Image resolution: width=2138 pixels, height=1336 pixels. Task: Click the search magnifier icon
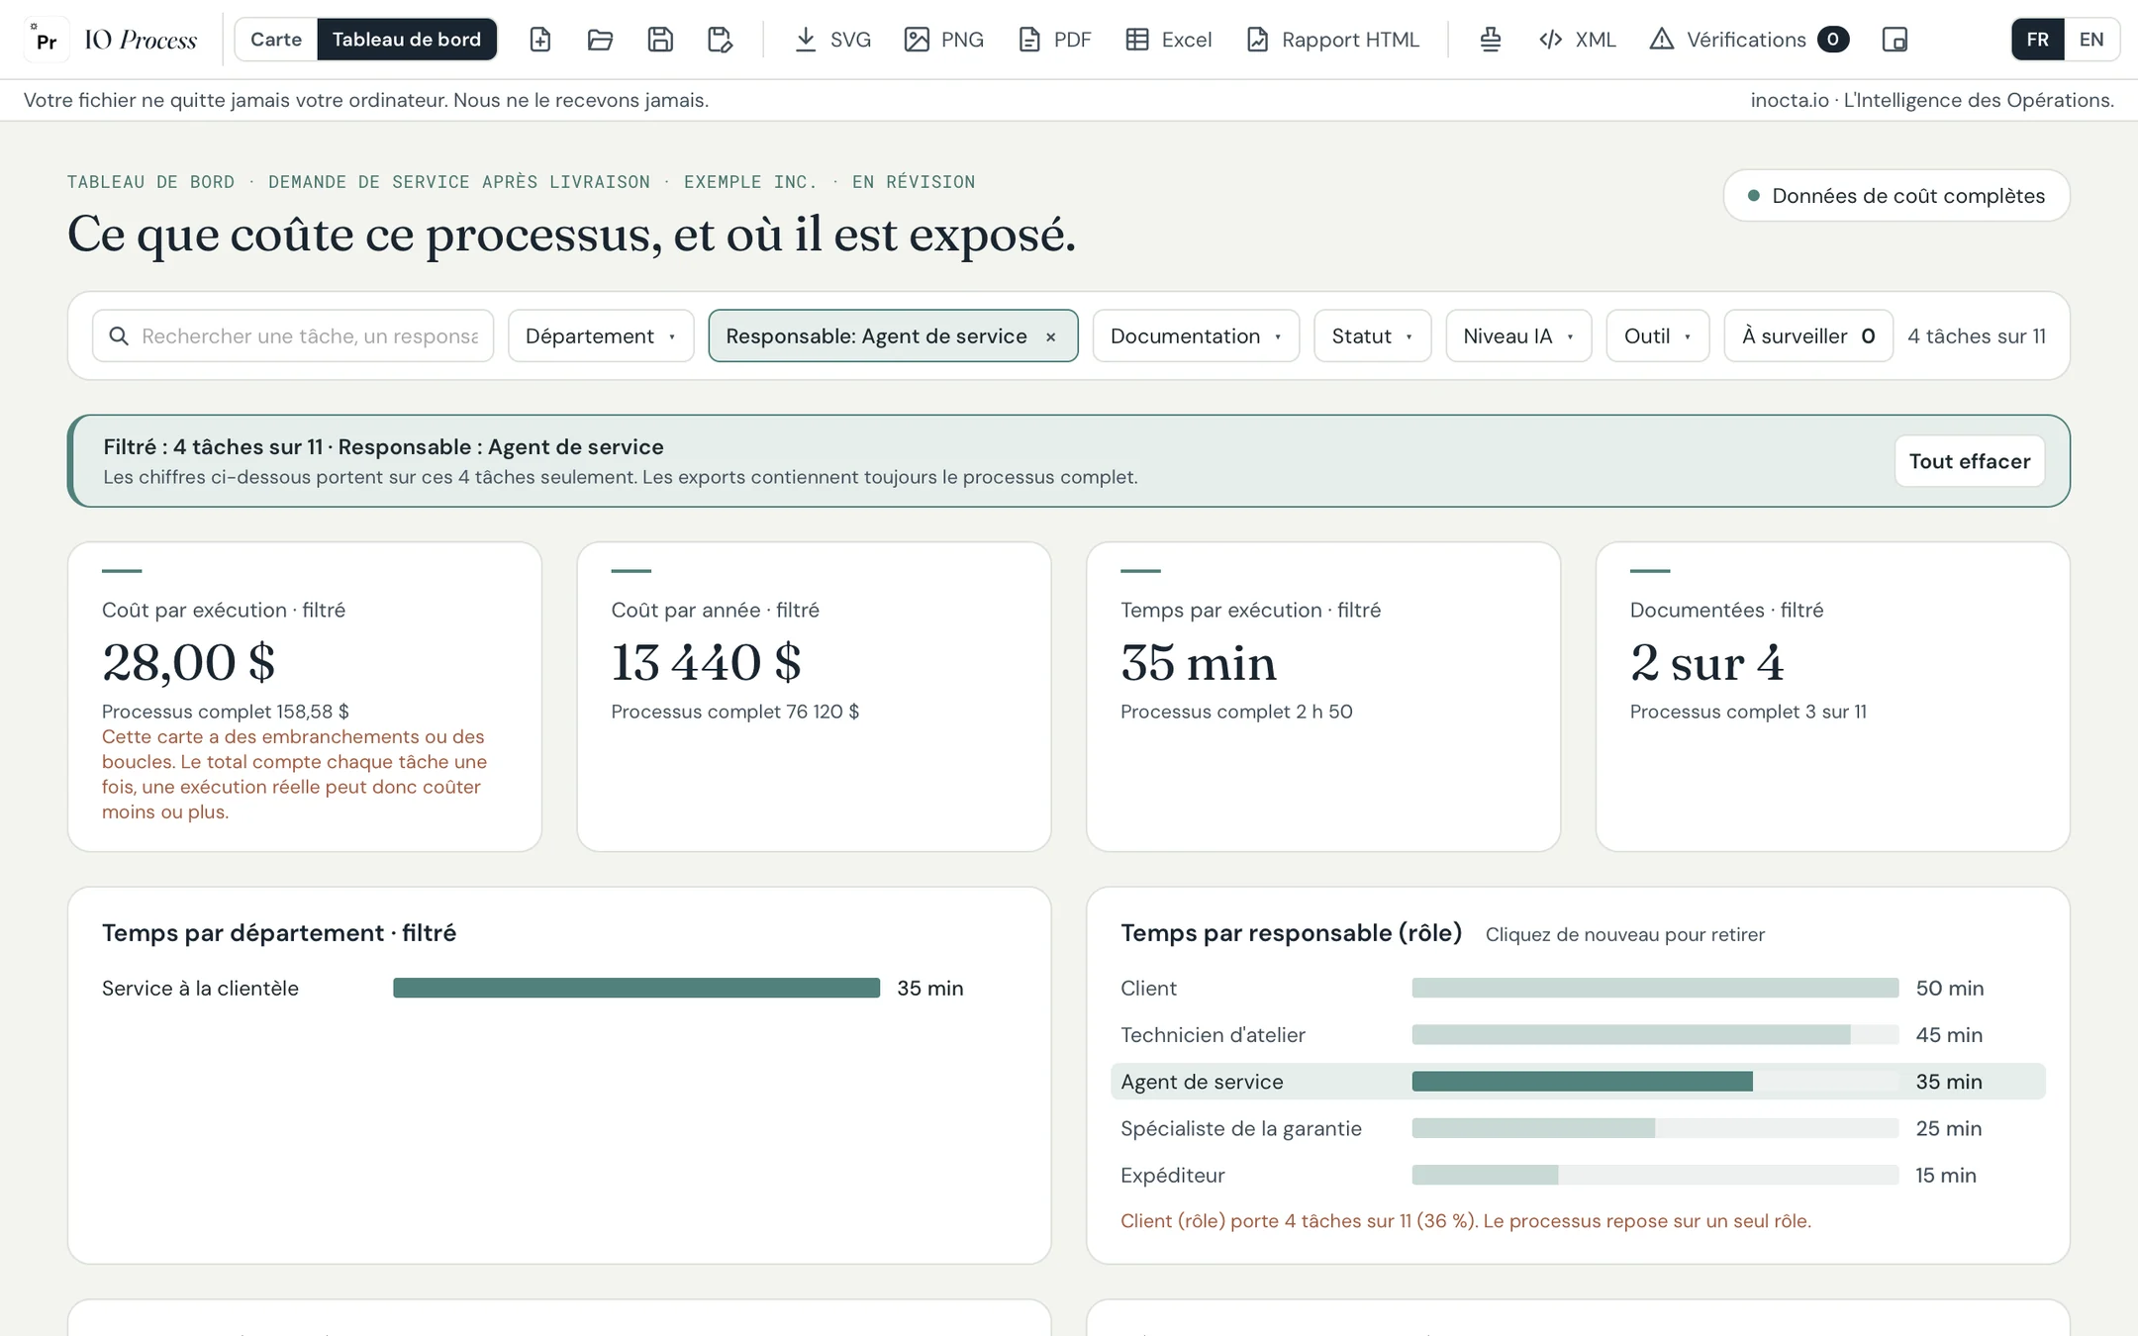coord(119,335)
